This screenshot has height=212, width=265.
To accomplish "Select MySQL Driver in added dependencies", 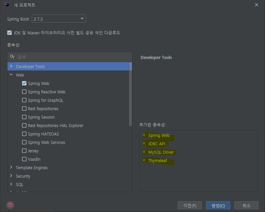I will pos(161,152).
